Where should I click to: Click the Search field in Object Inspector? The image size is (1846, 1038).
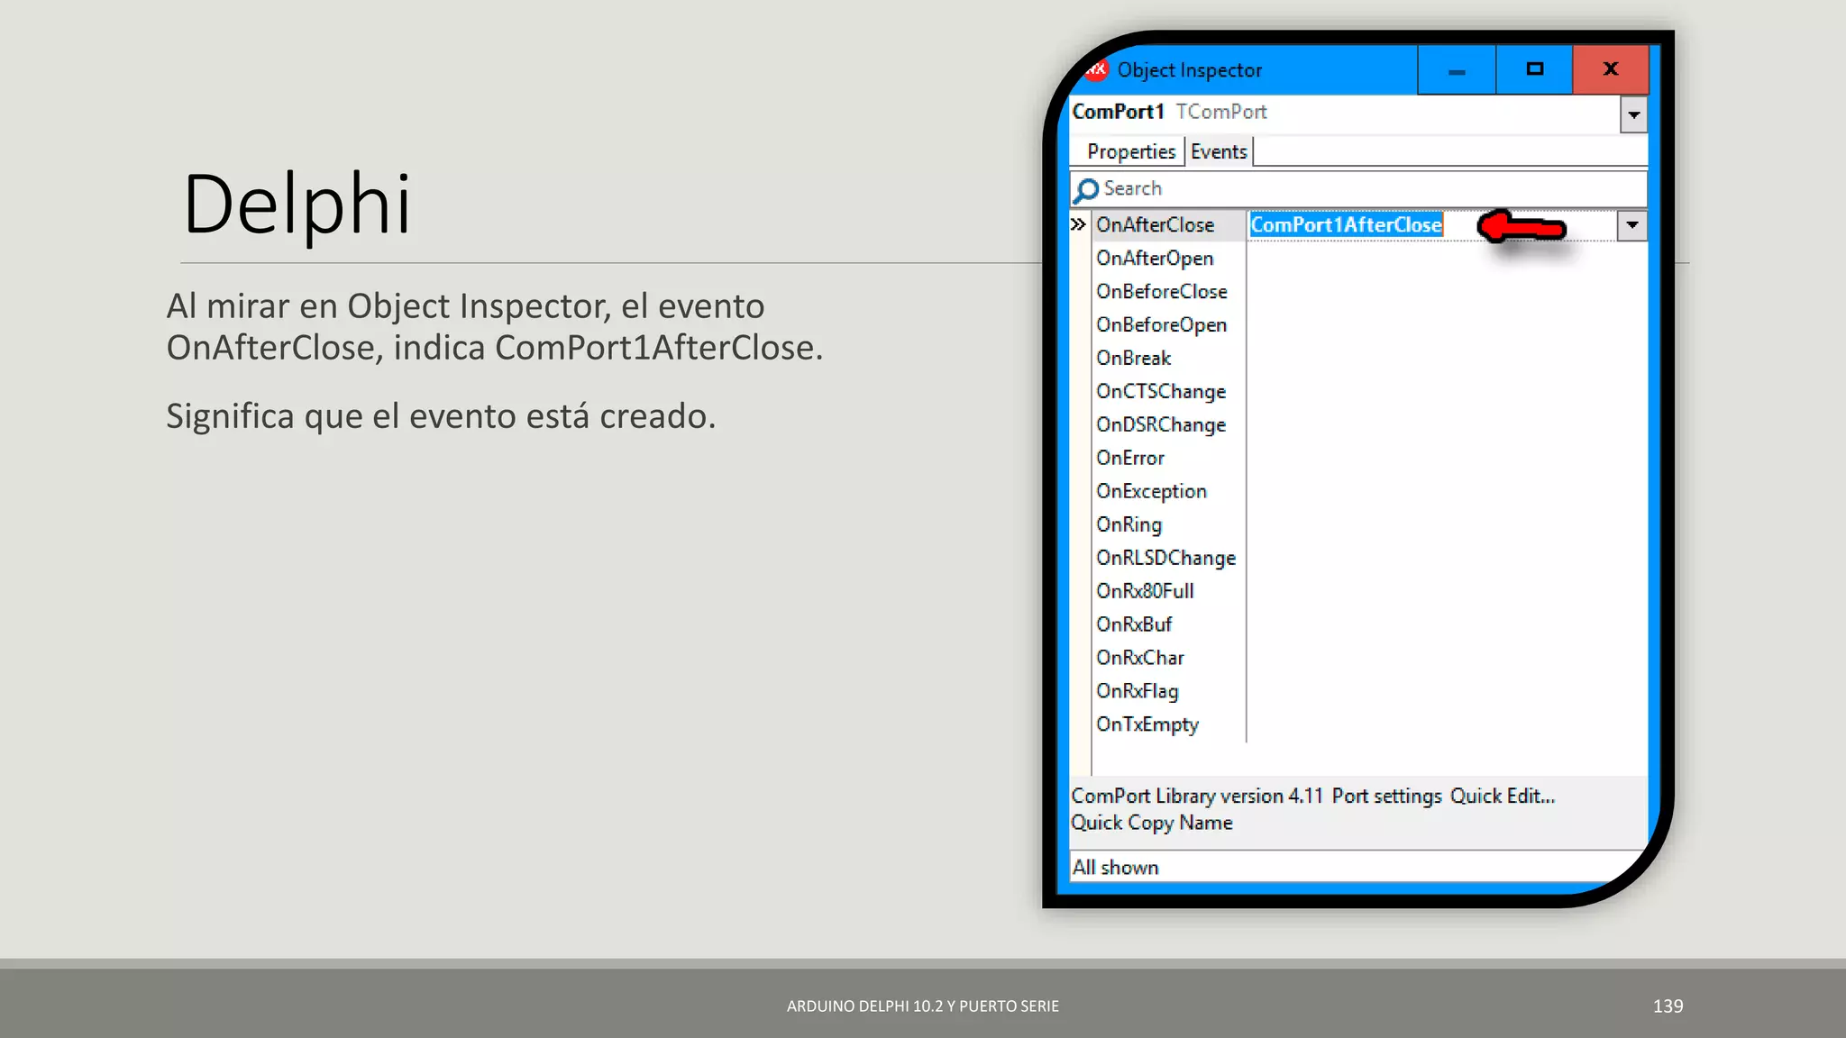[x=1358, y=188]
